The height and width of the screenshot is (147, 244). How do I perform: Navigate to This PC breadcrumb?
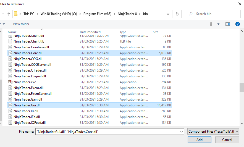click(29, 14)
